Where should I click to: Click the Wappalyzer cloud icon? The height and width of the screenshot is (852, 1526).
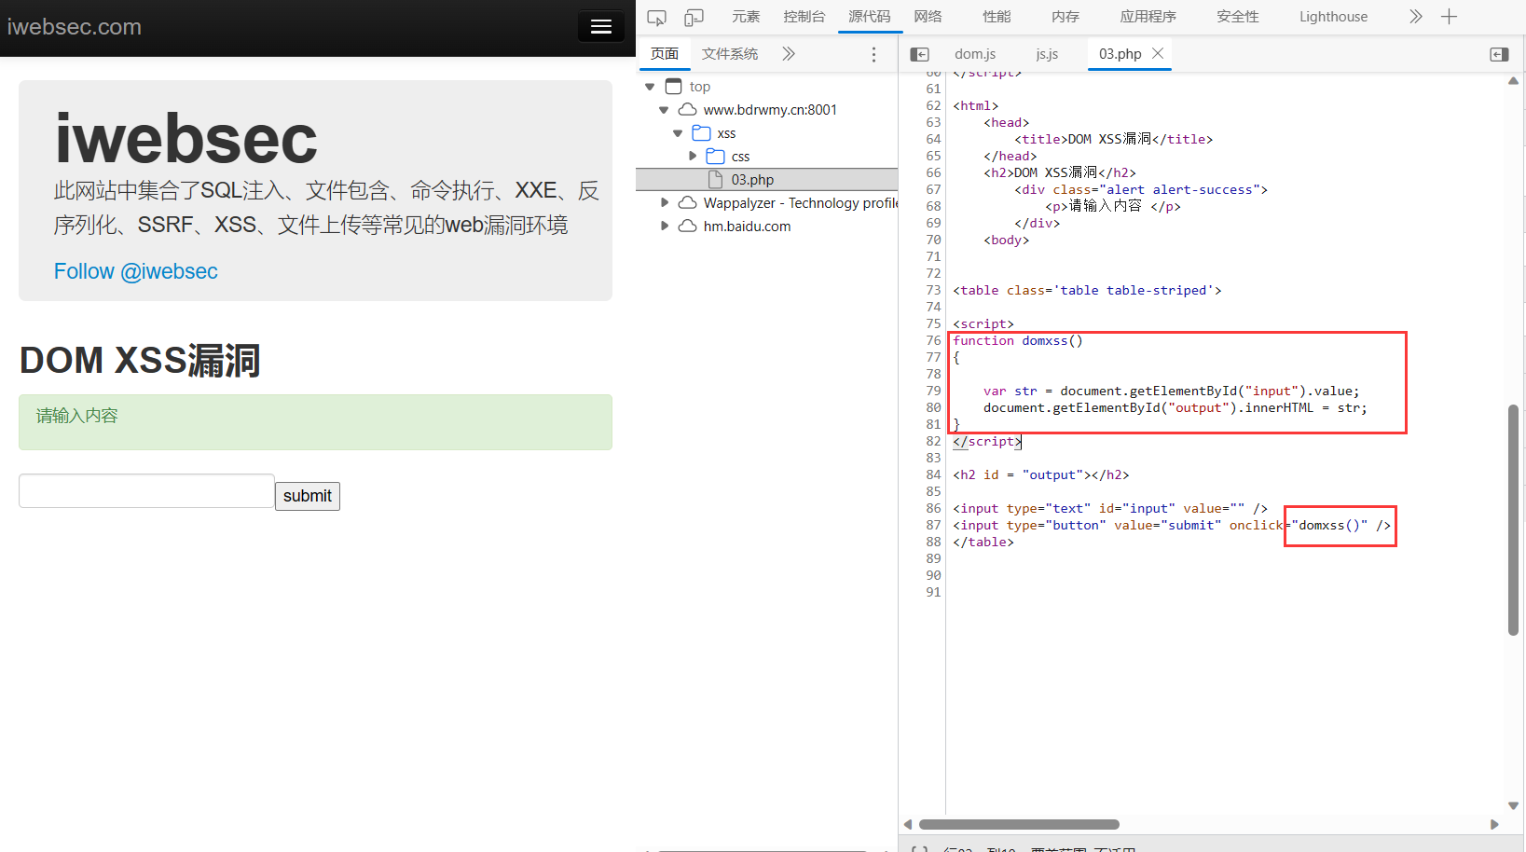click(687, 203)
